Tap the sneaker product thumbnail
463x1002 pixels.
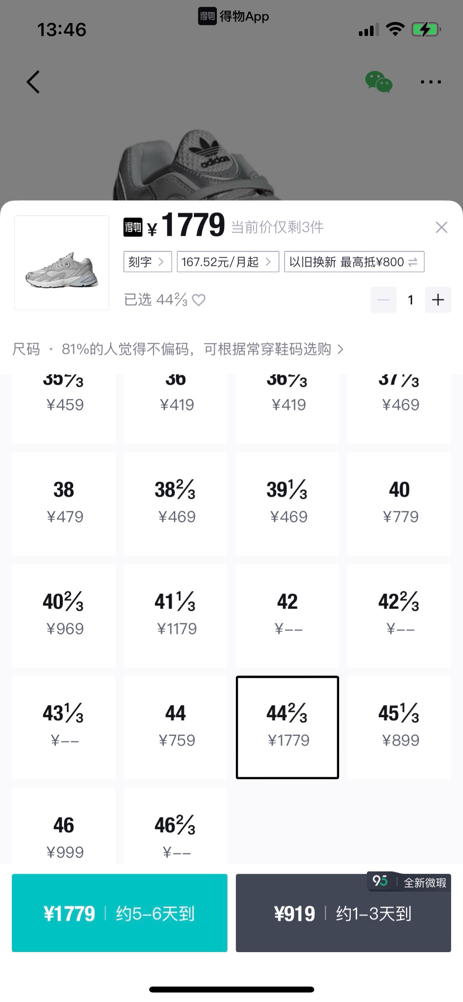62,263
